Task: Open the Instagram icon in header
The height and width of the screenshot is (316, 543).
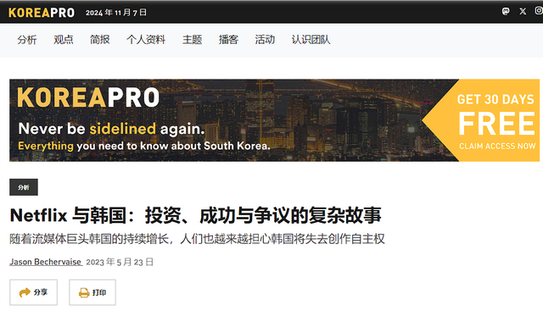Action: click(539, 11)
